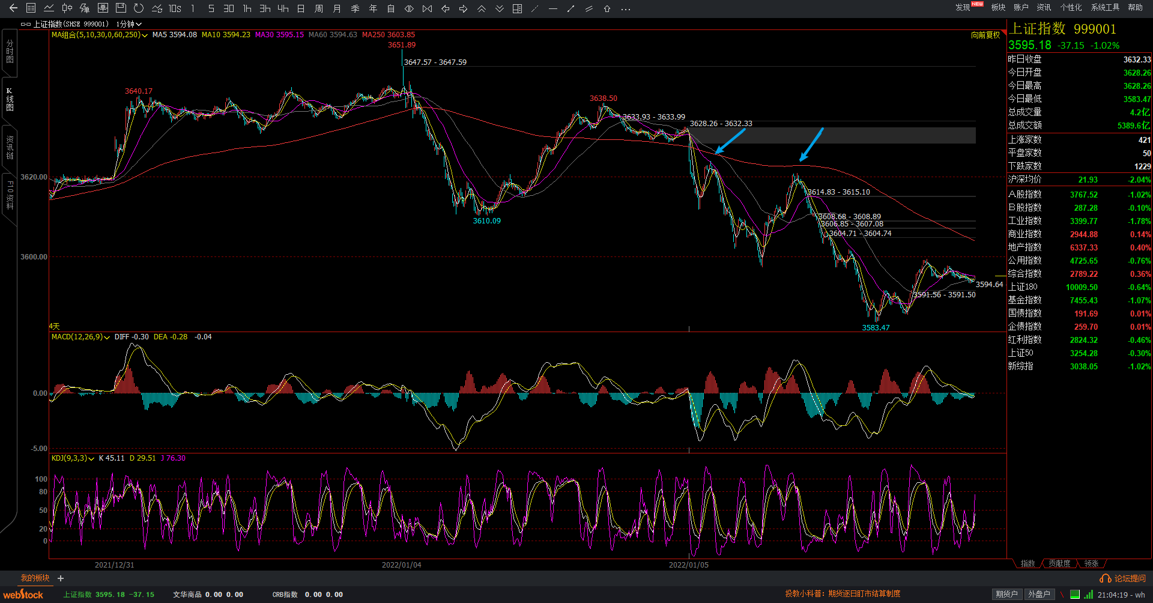Switch to the time-sharing line chart icon

click(49, 8)
